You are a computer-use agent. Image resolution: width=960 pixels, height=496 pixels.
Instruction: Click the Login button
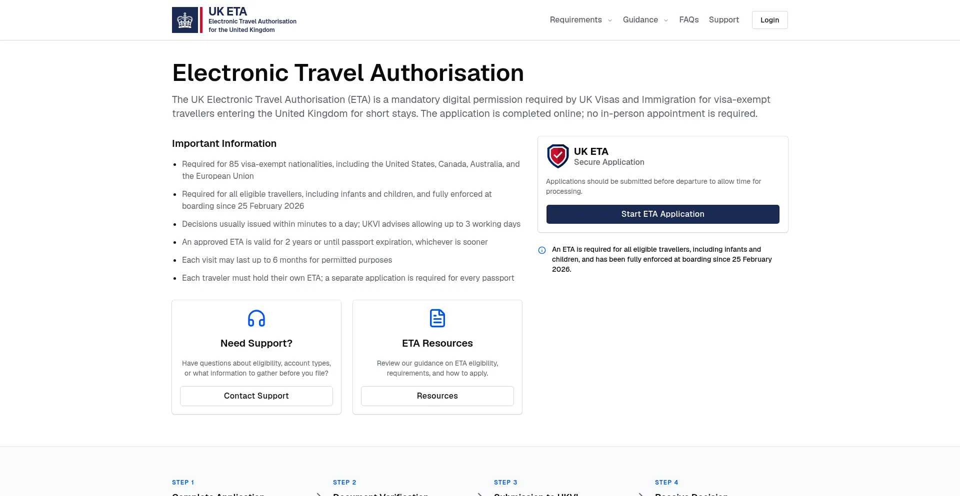(770, 20)
